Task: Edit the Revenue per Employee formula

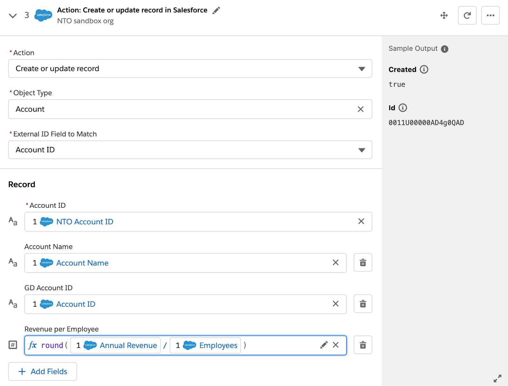Action: coord(324,345)
